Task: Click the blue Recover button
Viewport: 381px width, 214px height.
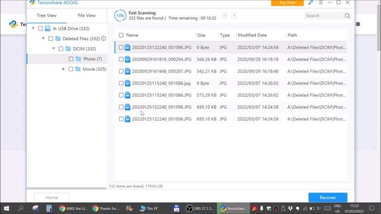Action: (328, 197)
